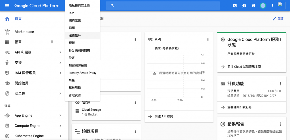Click the App Engine icon

(x=7, y=116)
